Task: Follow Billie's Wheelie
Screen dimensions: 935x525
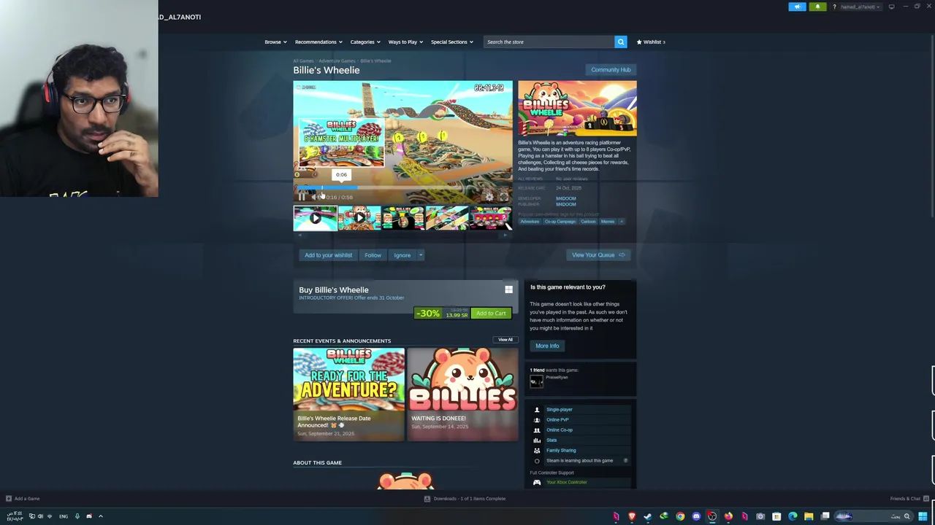Action: click(x=373, y=255)
